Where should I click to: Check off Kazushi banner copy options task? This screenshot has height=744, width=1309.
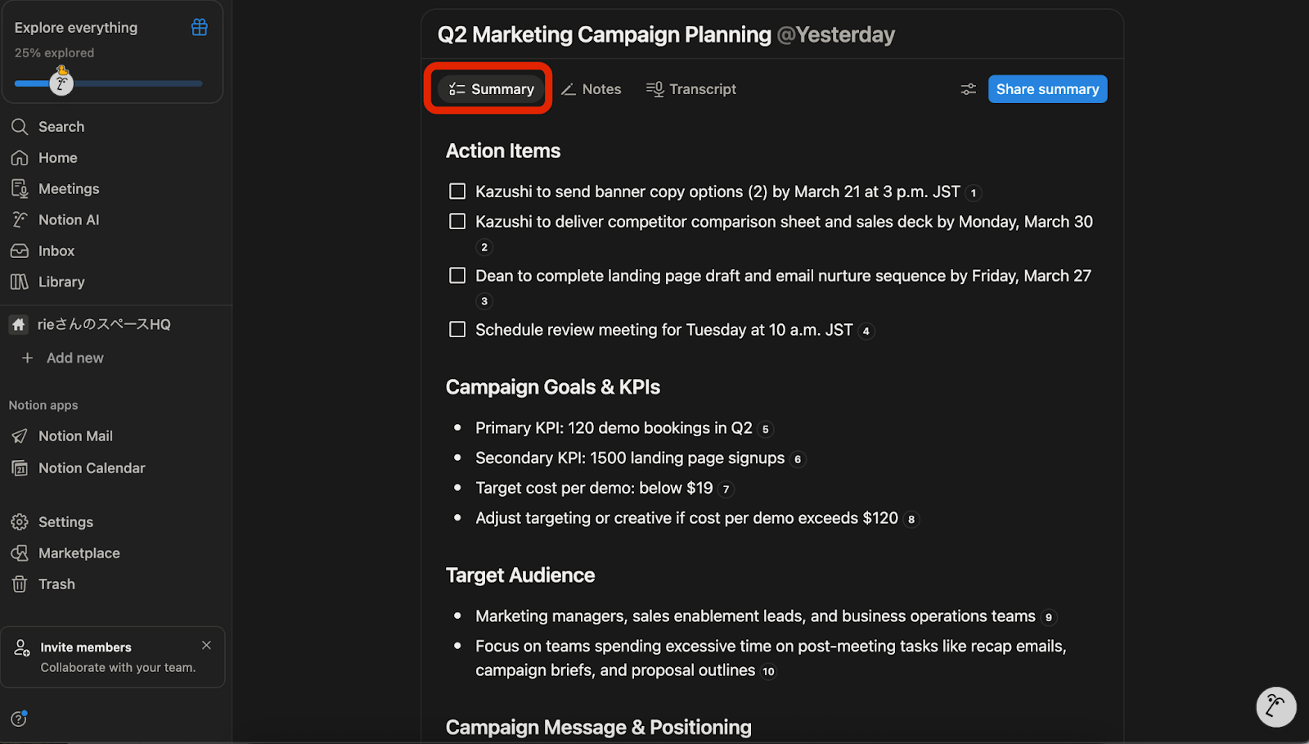coord(457,192)
